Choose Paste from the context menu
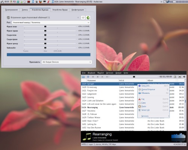The width and height of the screenshot is (188, 150). click(x=153, y=106)
